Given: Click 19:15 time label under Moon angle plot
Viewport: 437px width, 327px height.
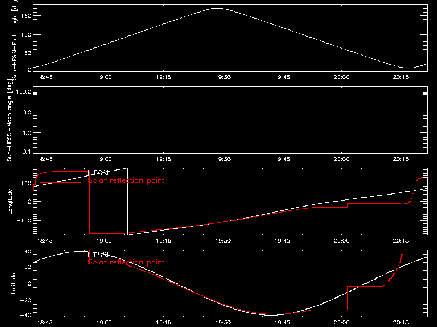Looking at the screenshot, I should [163, 159].
